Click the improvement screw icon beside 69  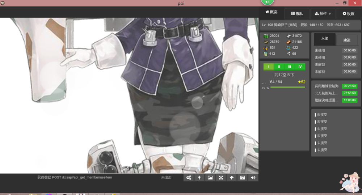pyautogui.click(x=289, y=54)
